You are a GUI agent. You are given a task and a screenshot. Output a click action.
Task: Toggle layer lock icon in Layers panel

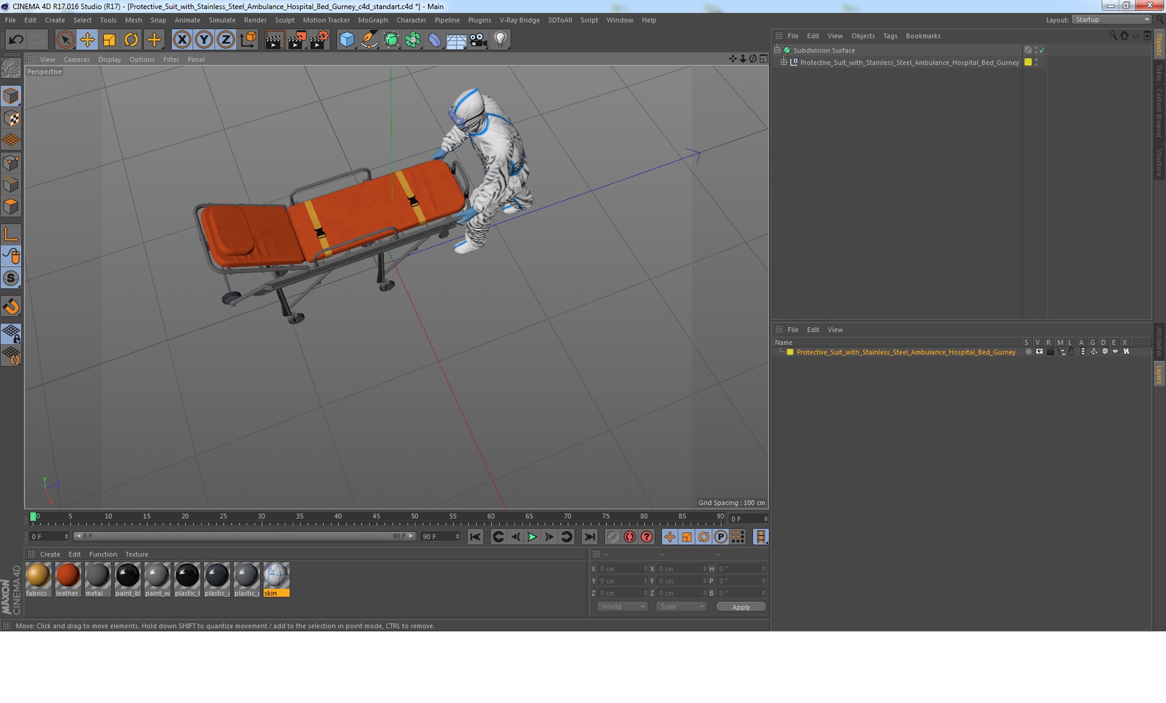tap(1072, 351)
